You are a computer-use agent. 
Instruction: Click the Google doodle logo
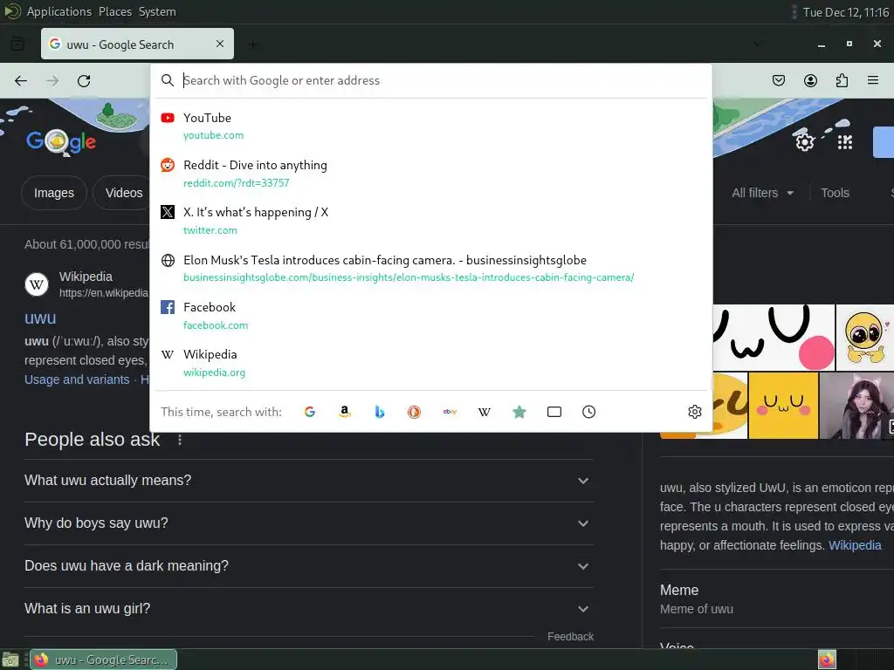click(61, 142)
